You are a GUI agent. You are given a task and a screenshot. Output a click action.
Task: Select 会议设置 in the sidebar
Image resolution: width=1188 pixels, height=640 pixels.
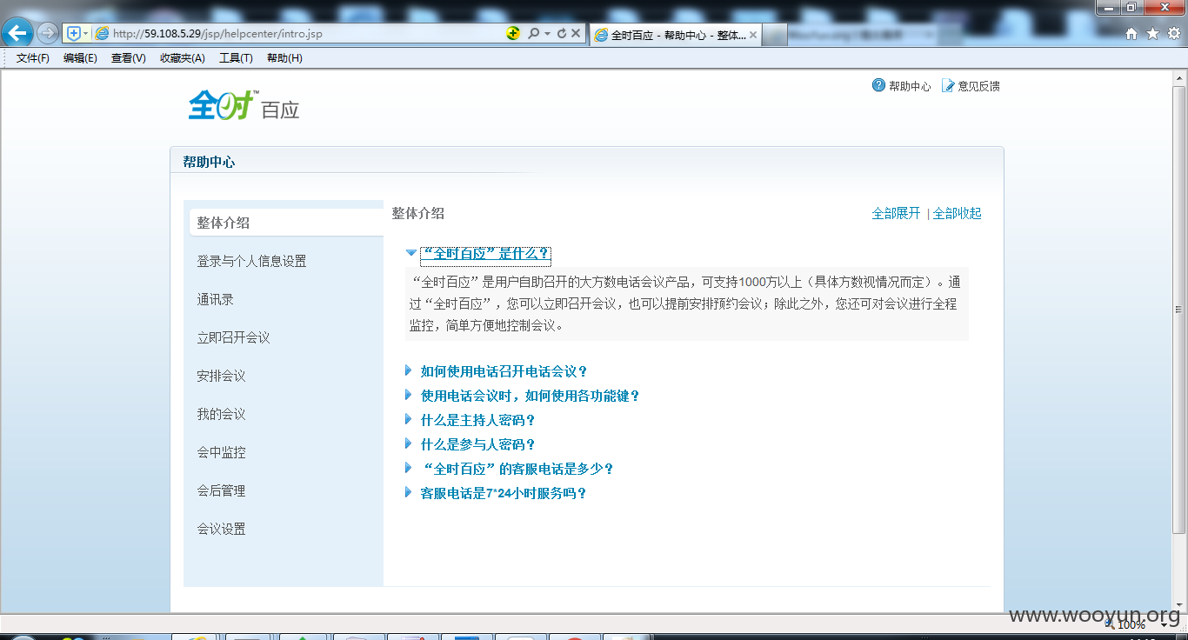221,529
